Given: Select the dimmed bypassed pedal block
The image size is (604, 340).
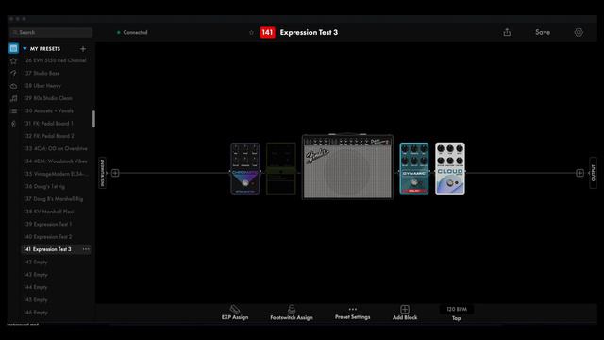Looking at the screenshot, I should point(281,168).
